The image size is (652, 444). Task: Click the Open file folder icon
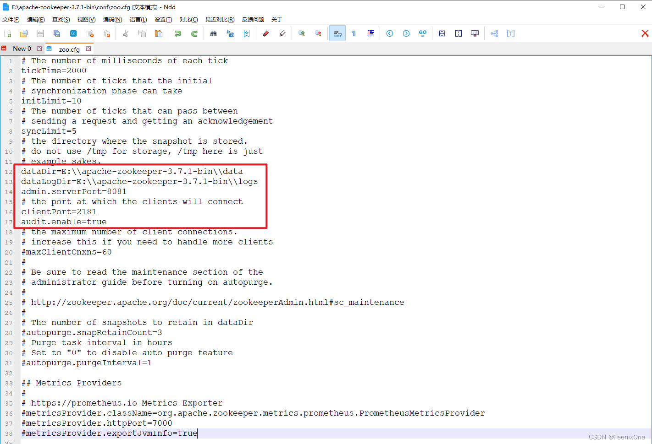[x=24, y=33]
